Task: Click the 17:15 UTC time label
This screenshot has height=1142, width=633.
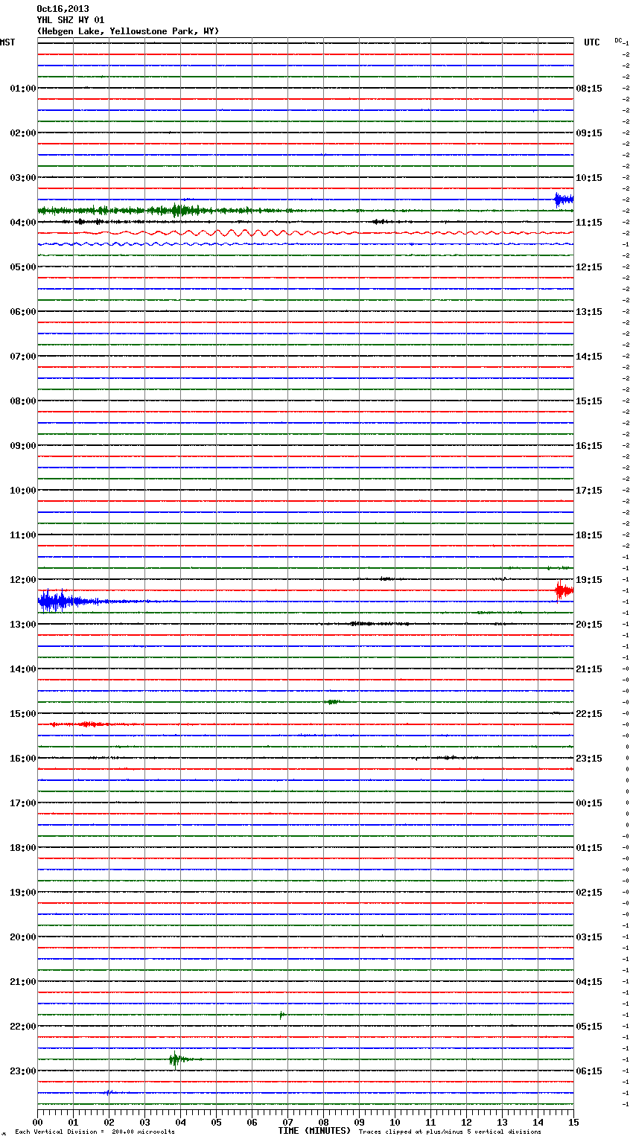Action: tap(589, 491)
